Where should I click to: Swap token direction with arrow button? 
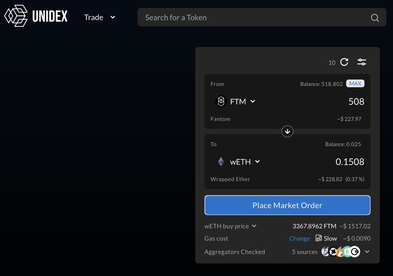[288, 132]
